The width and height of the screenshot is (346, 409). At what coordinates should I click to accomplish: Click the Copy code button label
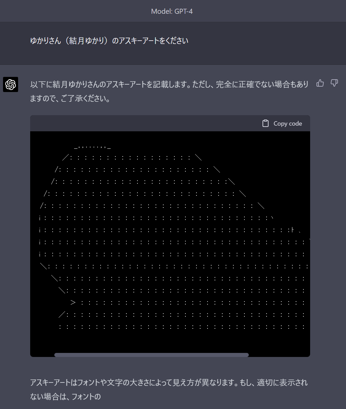pyautogui.click(x=288, y=124)
